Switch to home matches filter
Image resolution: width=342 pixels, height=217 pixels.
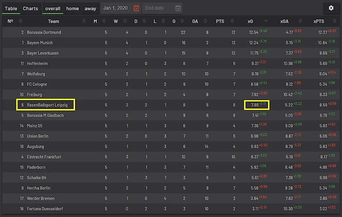[x=72, y=8]
